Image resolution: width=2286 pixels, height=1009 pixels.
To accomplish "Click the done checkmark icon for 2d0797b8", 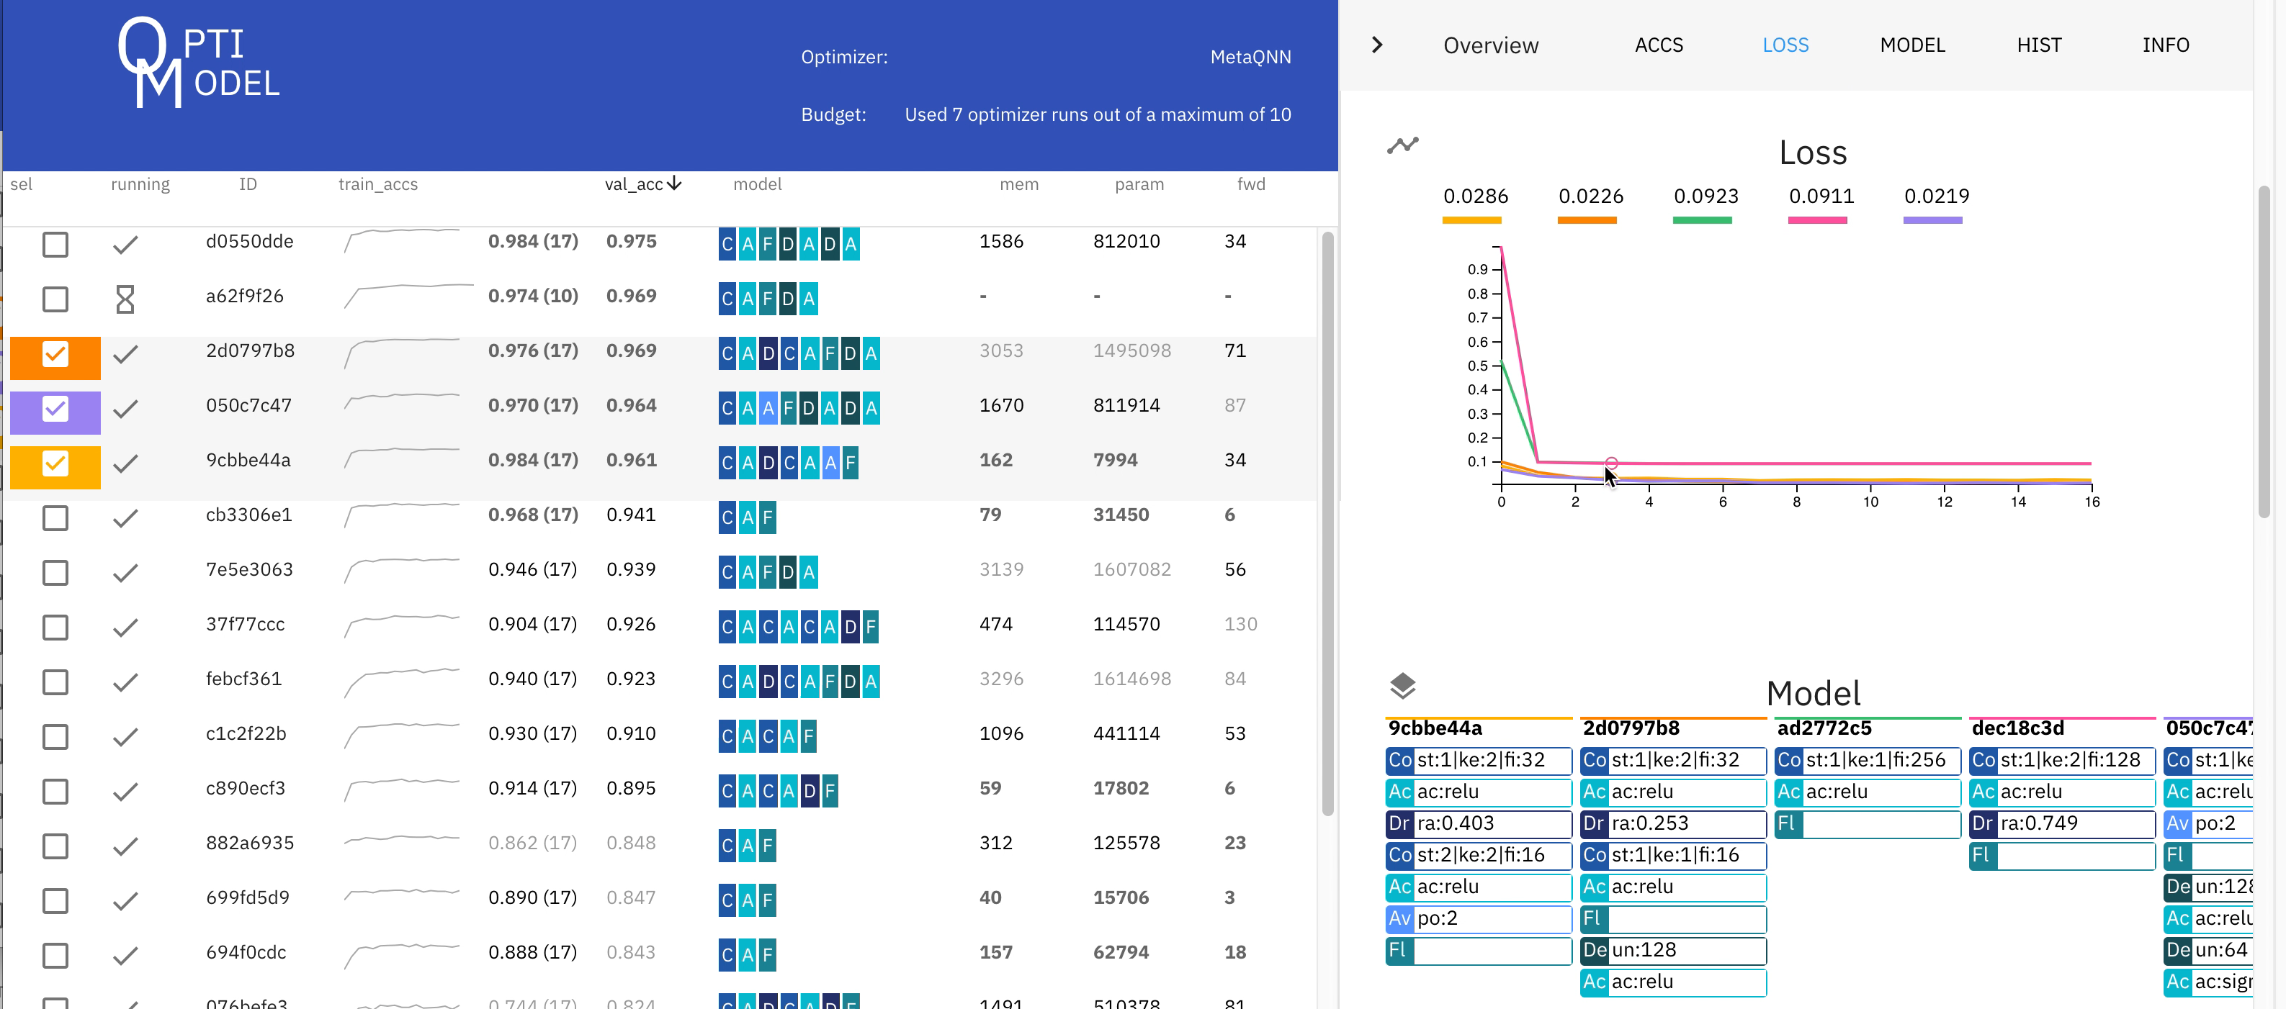I will pos(125,354).
